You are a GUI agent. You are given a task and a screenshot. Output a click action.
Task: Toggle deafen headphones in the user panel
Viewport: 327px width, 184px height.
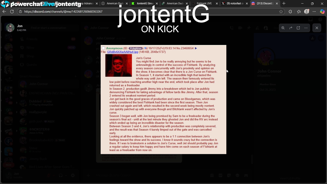61,176
